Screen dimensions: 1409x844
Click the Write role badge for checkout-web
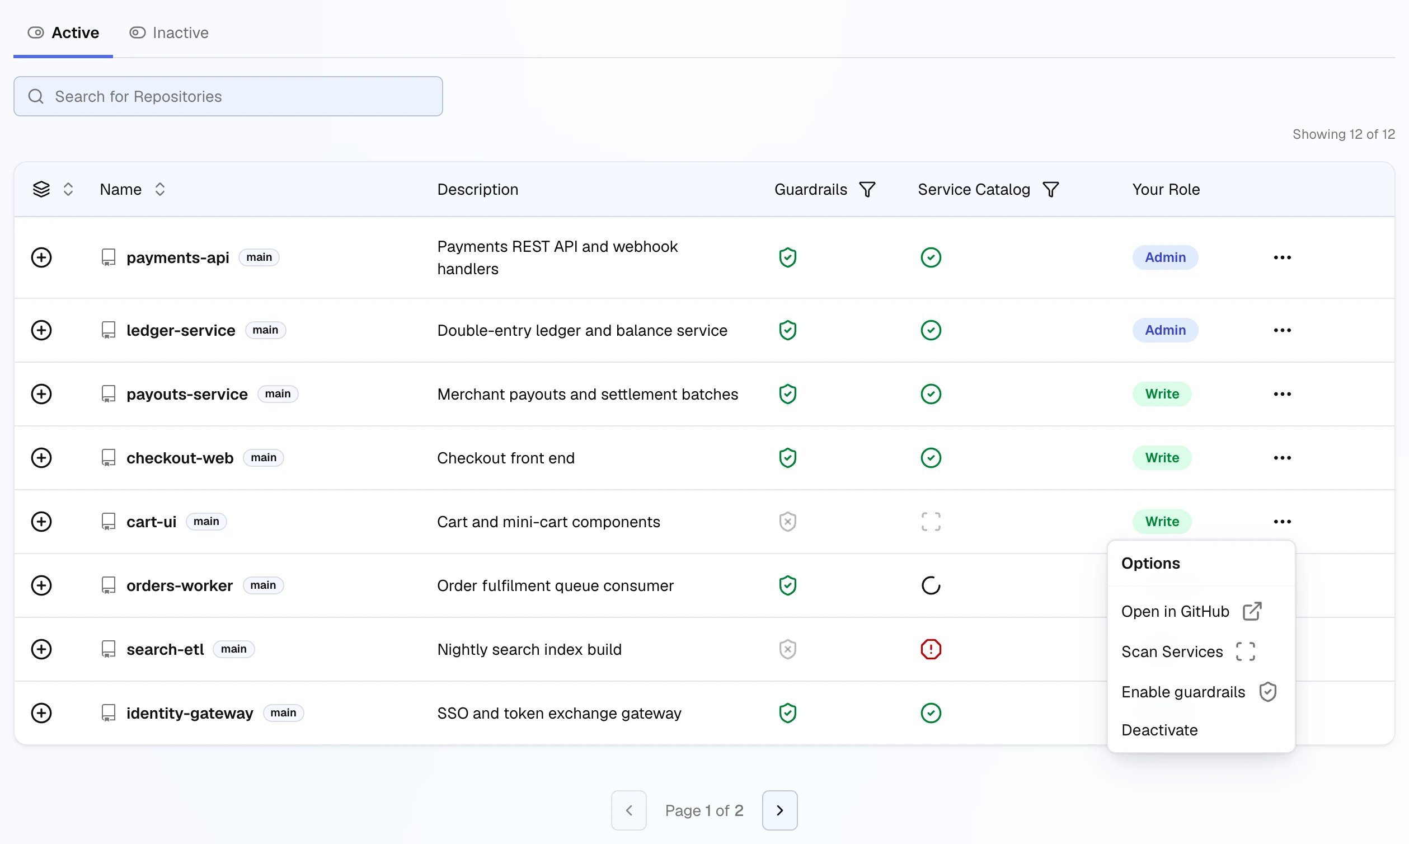pyautogui.click(x=1161, y=457)
